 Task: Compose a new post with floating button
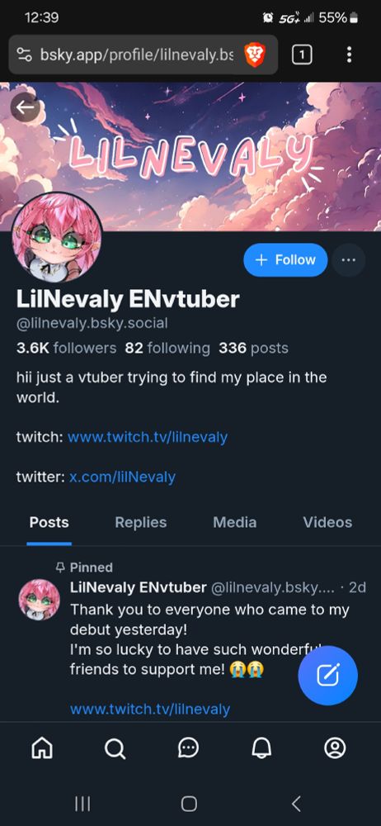click(328, 676)
